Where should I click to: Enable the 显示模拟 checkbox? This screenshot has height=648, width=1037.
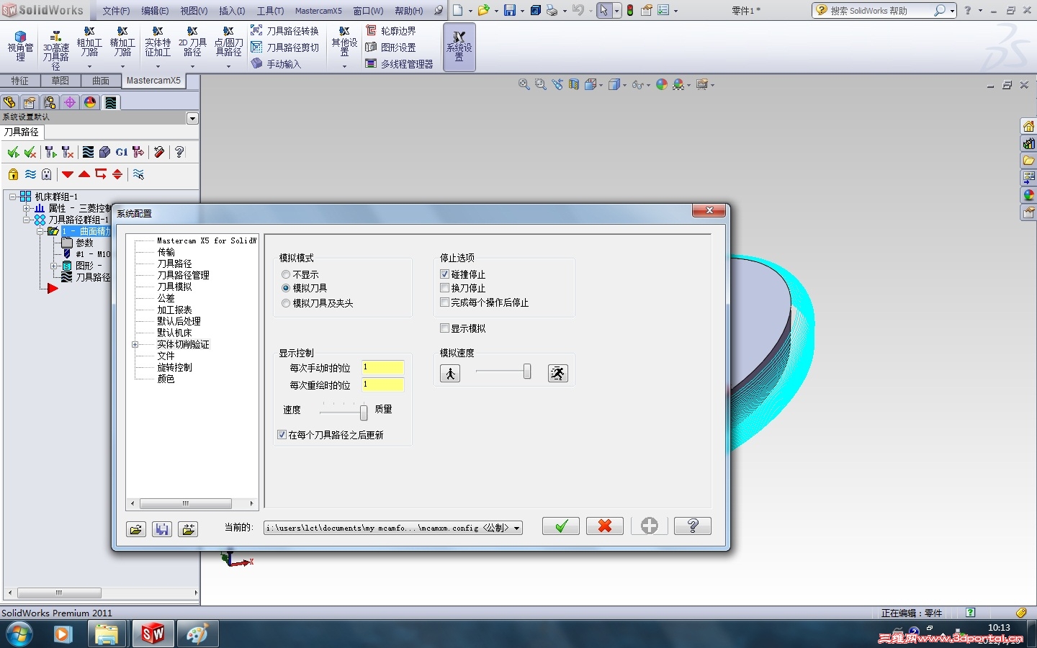(x=445, y=328)
